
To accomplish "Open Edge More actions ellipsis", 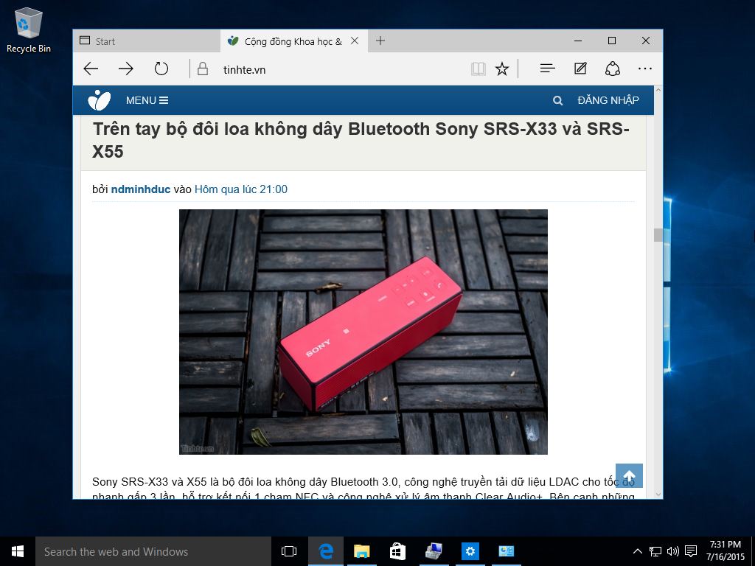I will click(644, 69).
